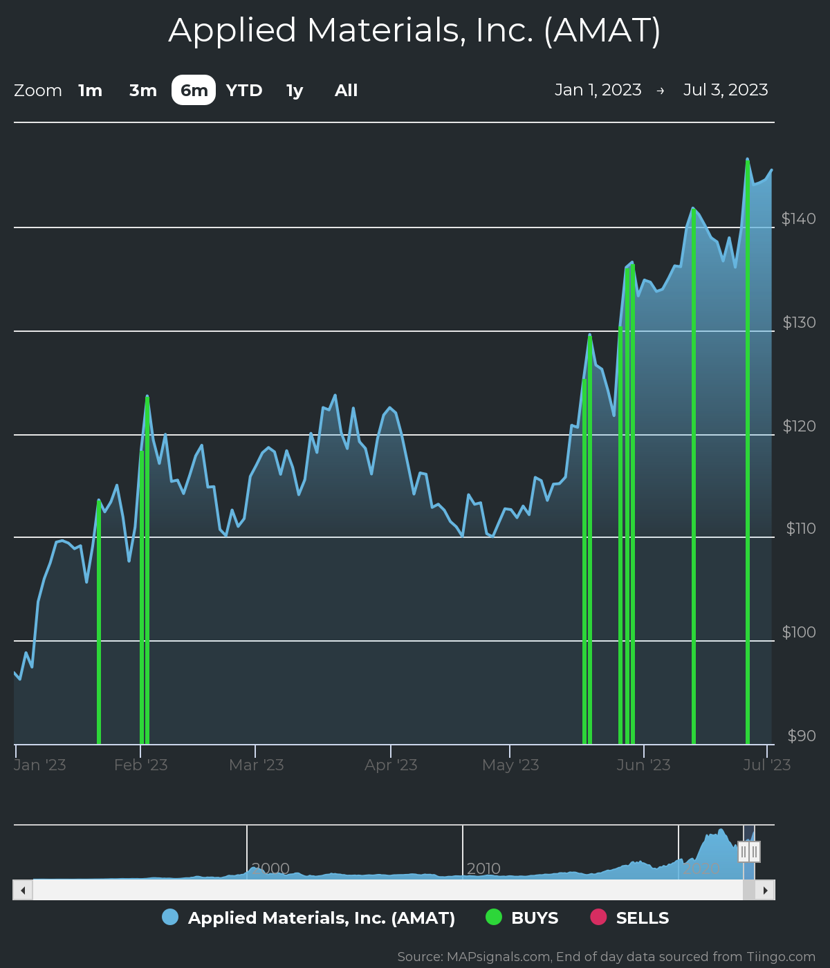Click the Zoom label
830x968 pixels.
[x=38, y=91]
